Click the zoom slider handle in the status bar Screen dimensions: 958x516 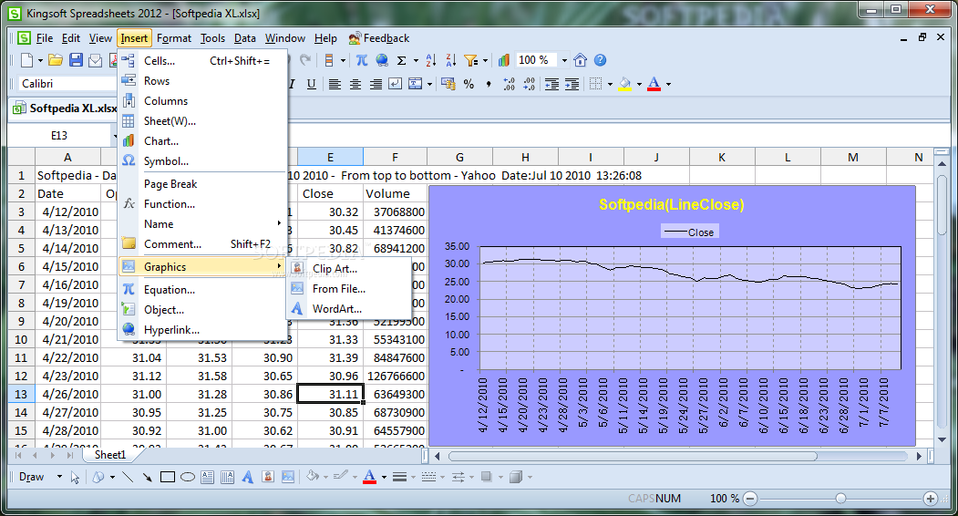pos(840,499)
